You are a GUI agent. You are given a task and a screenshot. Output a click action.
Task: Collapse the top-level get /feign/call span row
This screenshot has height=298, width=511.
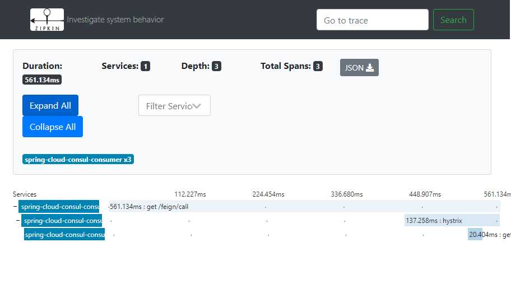pos(15,207)
